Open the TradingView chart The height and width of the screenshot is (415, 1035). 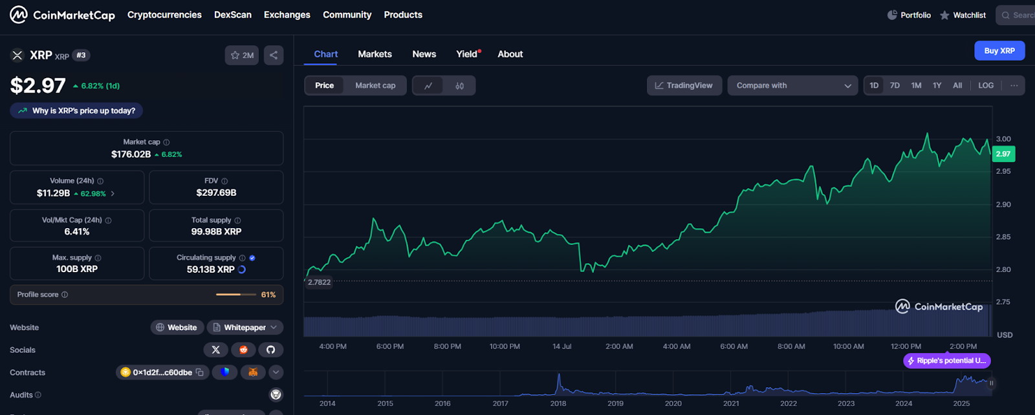[684, 85]
